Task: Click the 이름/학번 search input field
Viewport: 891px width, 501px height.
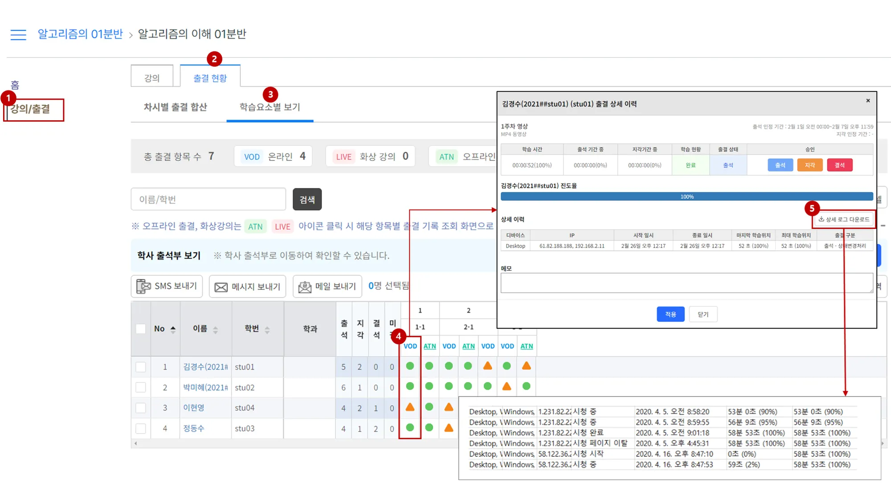Action: pyautogui.click(x=208, y=200)
